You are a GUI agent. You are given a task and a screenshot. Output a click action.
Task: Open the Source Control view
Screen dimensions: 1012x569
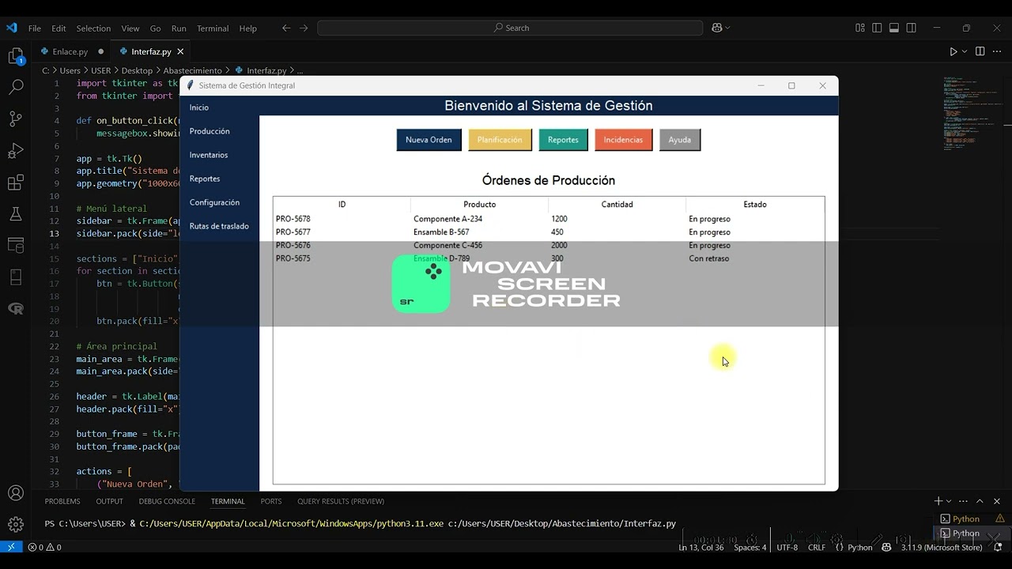tap(16, 119)
